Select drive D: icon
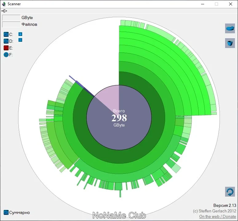This screenshot has height=221, width=238. click(6, 41)
